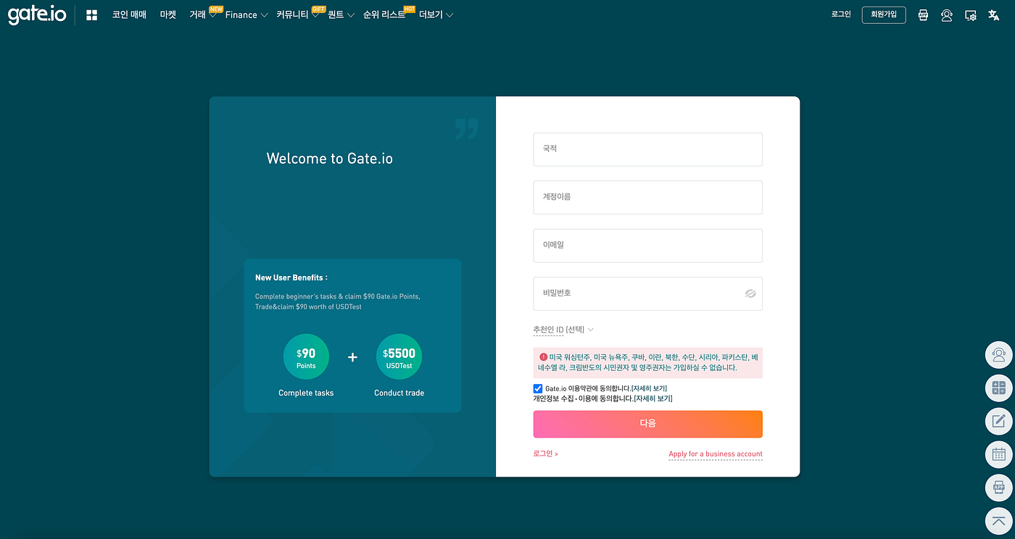
Task: Click the floating back-to-top arrow icon
Action: click(998, 521)
